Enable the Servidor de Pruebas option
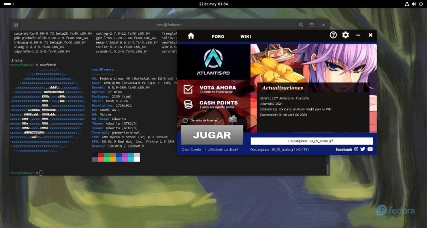Image resolution: width=427 pixels, height=228 pixels. [x=185, y=120]
